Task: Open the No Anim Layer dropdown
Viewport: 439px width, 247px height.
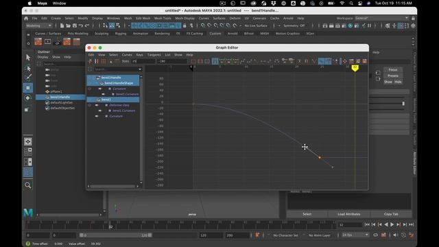Action: [x=320, y=235]
